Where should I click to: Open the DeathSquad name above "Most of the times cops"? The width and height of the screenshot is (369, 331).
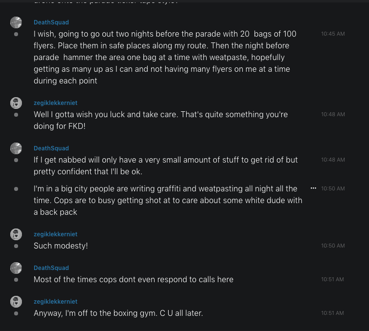pos(51,268)
